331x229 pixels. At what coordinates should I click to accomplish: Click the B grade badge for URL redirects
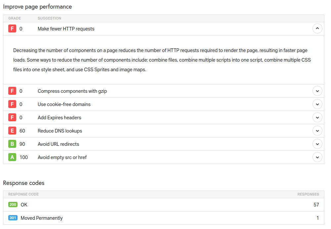point(12,144)
